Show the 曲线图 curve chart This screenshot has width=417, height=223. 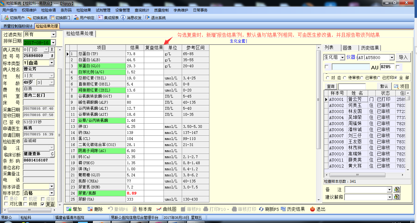tap(166, 209)
